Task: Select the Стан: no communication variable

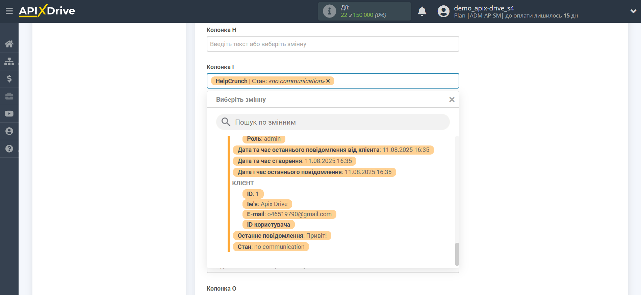Action: tap(271, 247)
